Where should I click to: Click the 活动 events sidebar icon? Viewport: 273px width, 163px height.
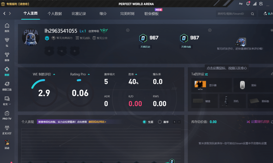(x=7, y=144)
